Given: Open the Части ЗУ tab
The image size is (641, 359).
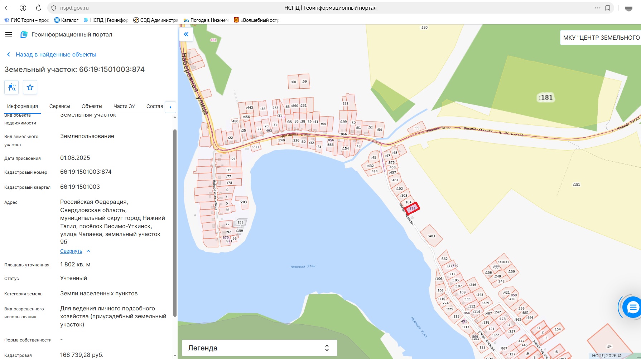Looking at the screenshot, I should 124,106.
